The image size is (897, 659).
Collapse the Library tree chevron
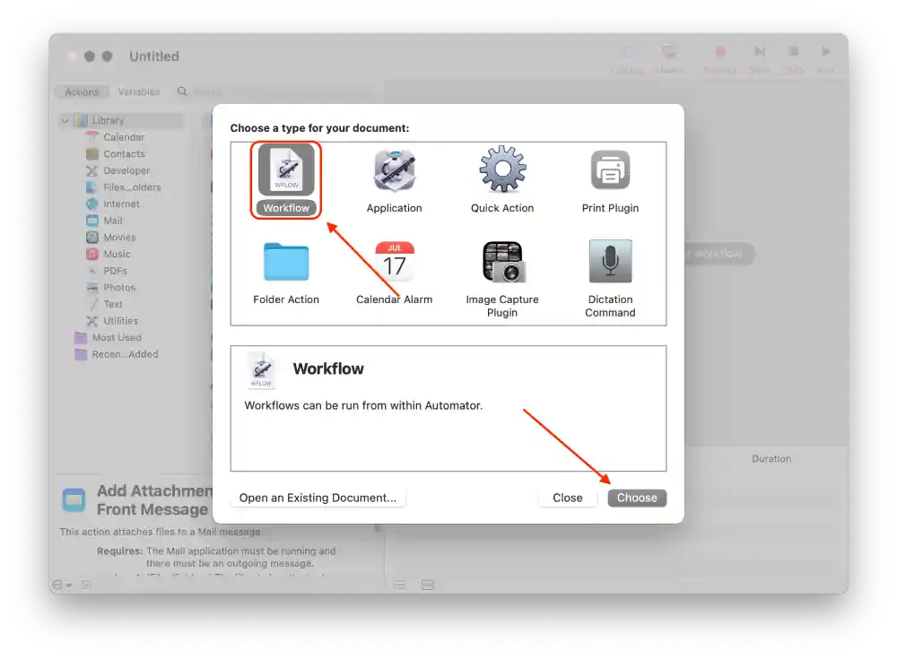pyautogui.click(x=65, y=121)
